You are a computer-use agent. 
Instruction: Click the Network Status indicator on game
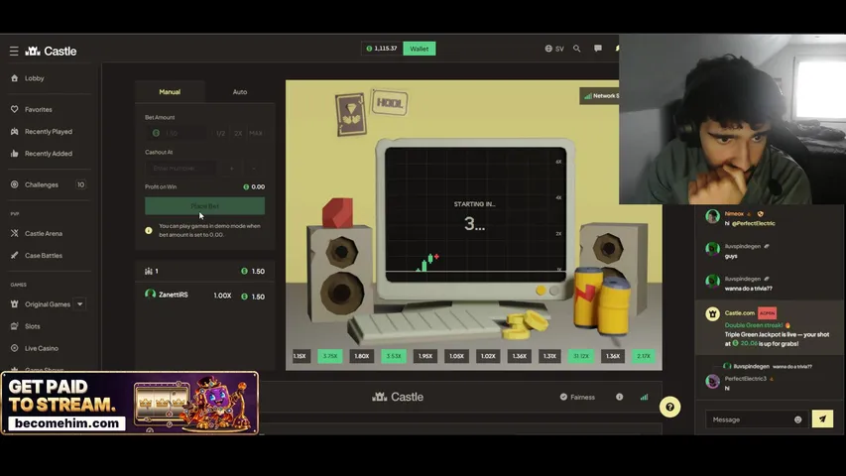[599, 96]
